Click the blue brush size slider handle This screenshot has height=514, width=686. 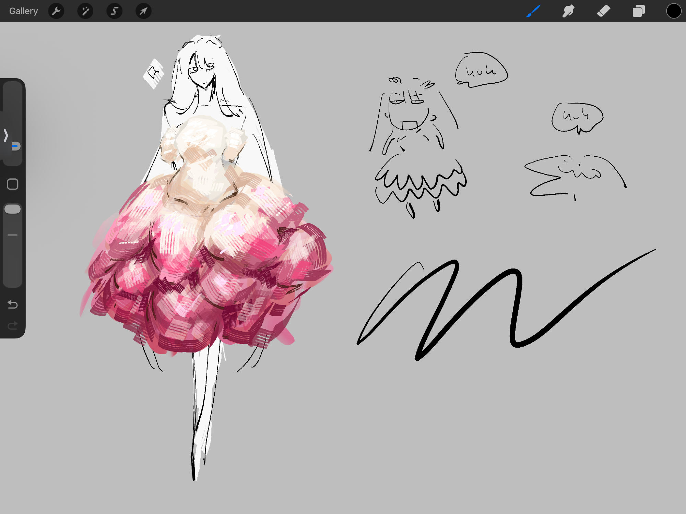coord(15,146)
